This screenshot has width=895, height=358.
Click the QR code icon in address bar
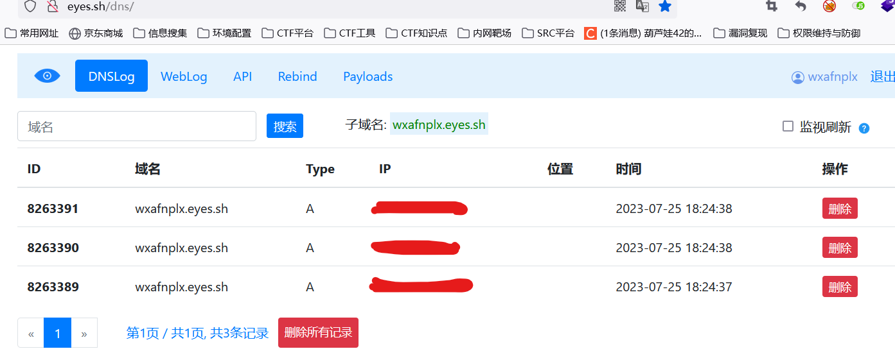click(620, 6)
